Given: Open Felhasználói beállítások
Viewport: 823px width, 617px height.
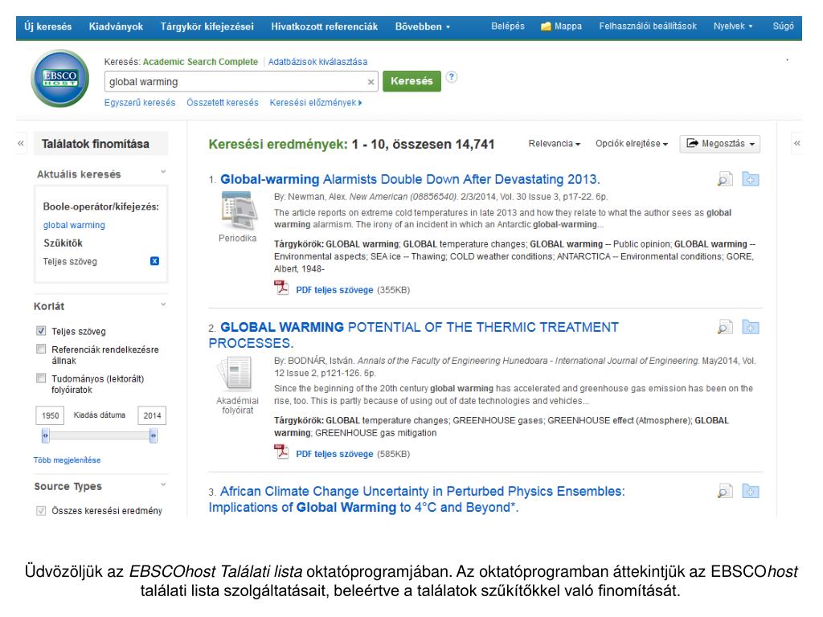Looking at the screenshot, I should point(648,27).
